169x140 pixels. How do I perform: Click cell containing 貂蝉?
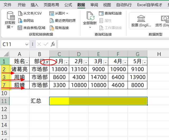(x=19, y=85)
